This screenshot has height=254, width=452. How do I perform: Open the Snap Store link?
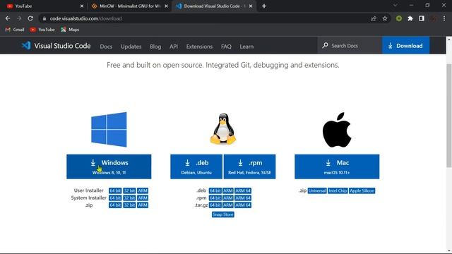coord(223,214)
